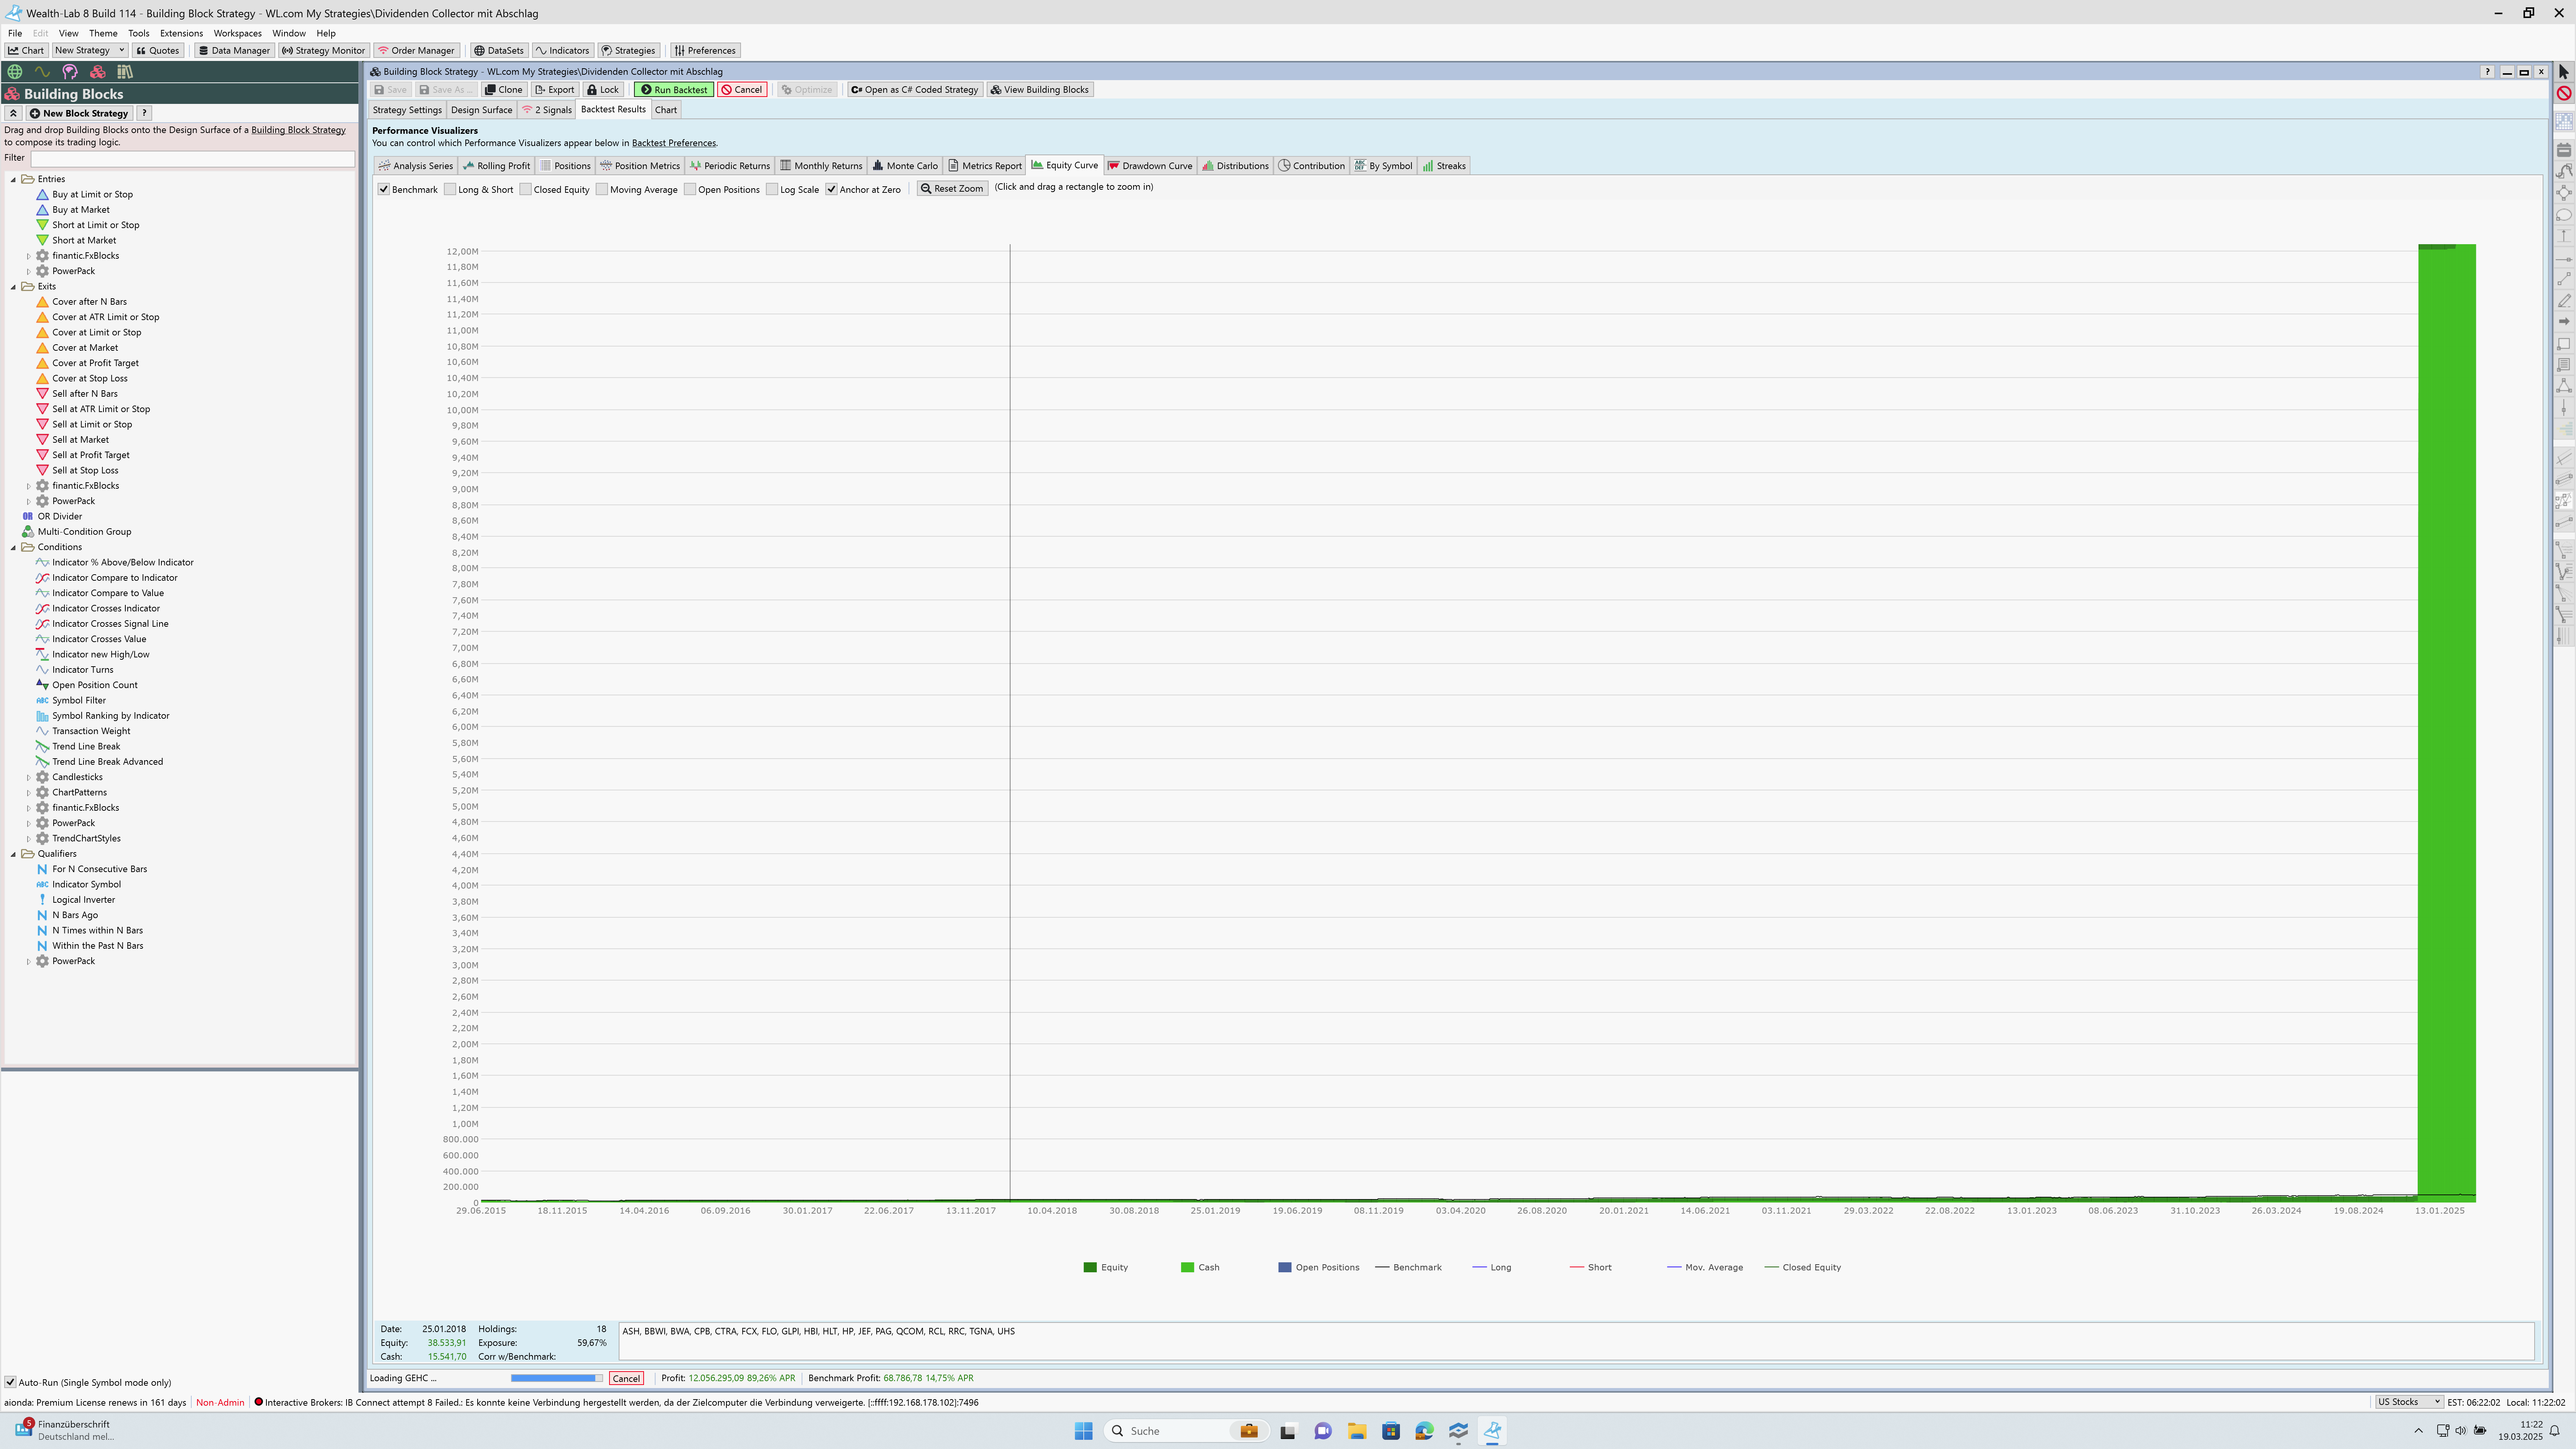Select the sine wave Indicators icon in left panel
The height and width of the screenshot is (1449, 2576).
42,72
